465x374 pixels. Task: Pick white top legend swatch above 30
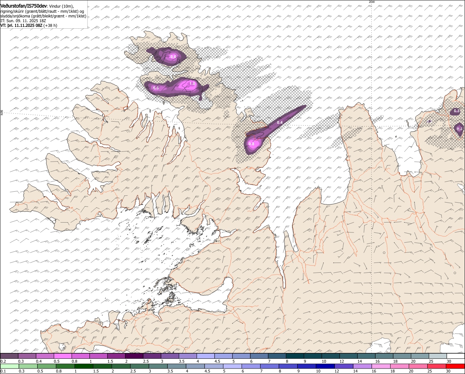[456, 356]
